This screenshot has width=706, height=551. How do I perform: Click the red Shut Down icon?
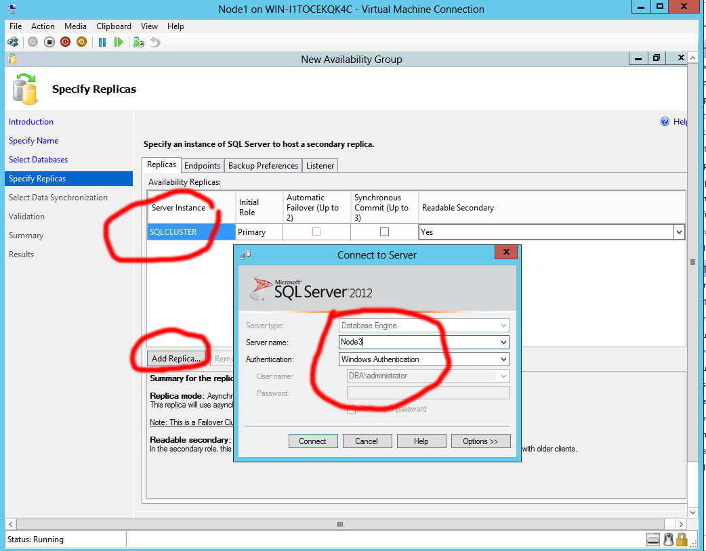tap(65, 42)
